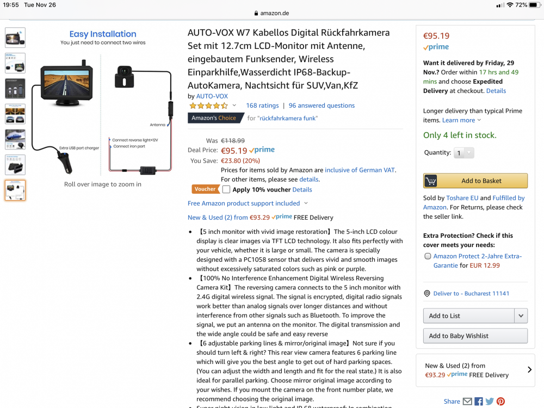The width and height of the screenshot is (544, 408).
Task: Click the deliver-to location pin icon
Action: (428, 293)
